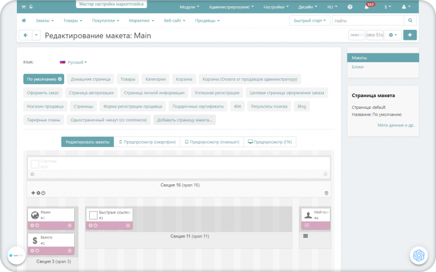Click the Найти search field
The height and width of the screenshot is (272, 436).
368,21
